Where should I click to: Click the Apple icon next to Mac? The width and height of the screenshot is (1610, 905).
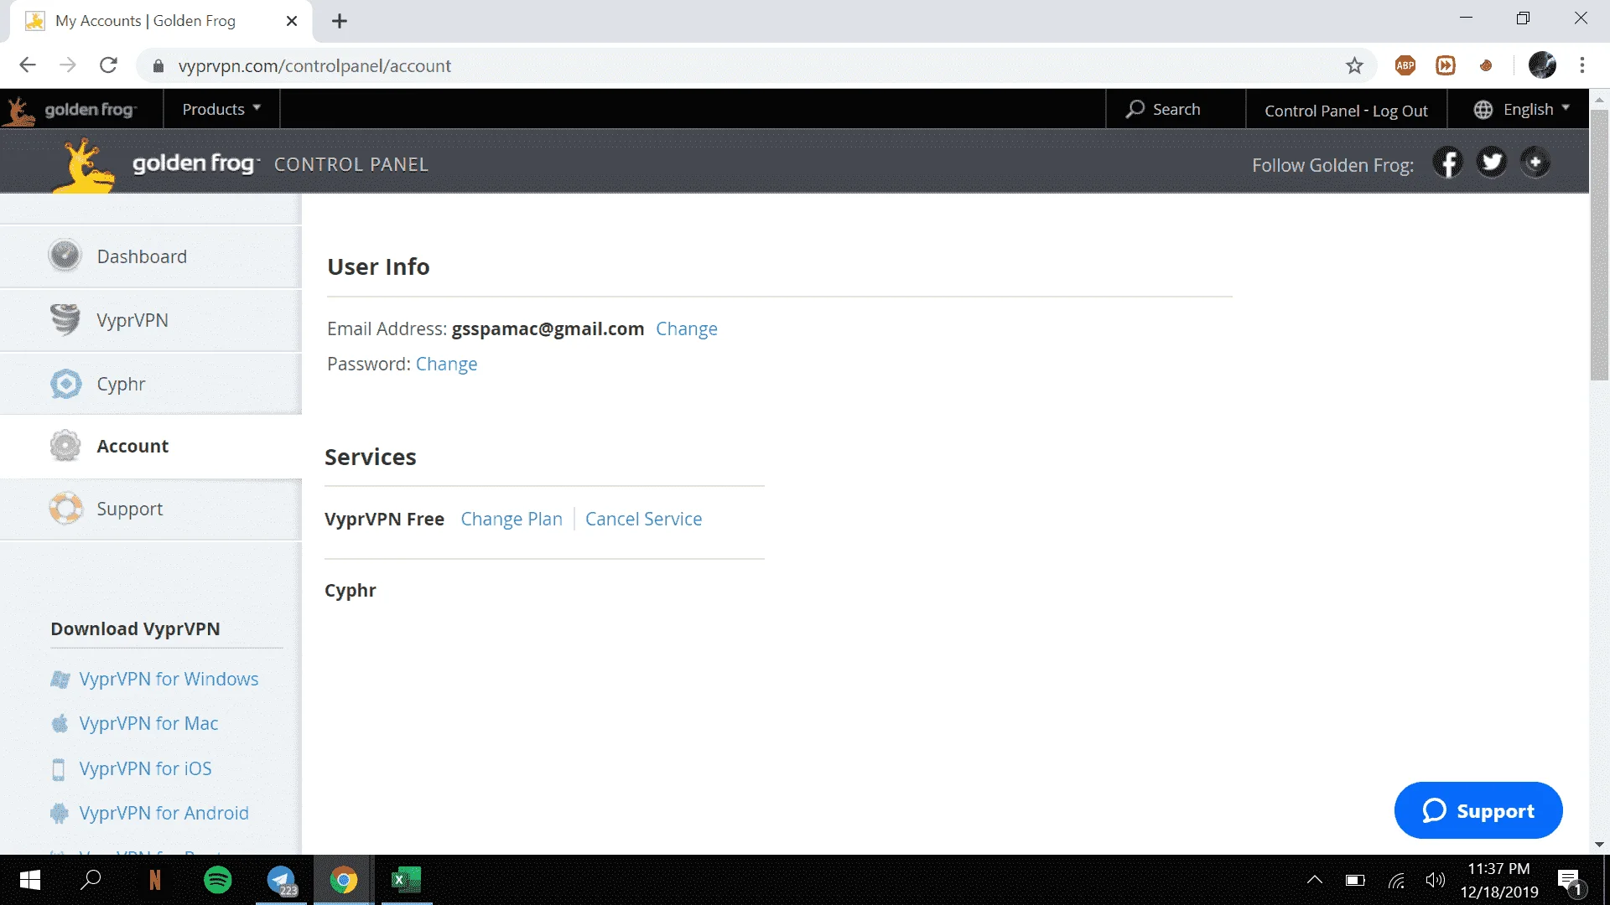[x=60, y=723]
